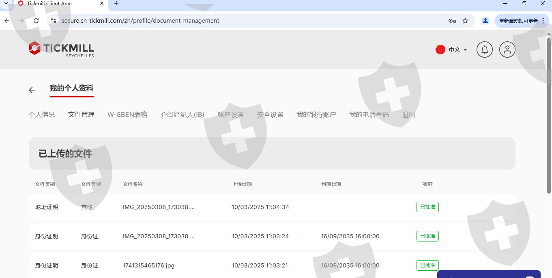552x278 pixels.
Task: Click 已批准 badge in 1741315465176.jpg row
Action: click(x=427, y=265)
